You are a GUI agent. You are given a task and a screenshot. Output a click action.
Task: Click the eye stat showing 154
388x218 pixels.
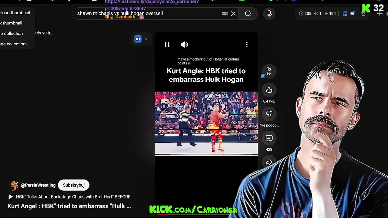[x=330, y=14]
